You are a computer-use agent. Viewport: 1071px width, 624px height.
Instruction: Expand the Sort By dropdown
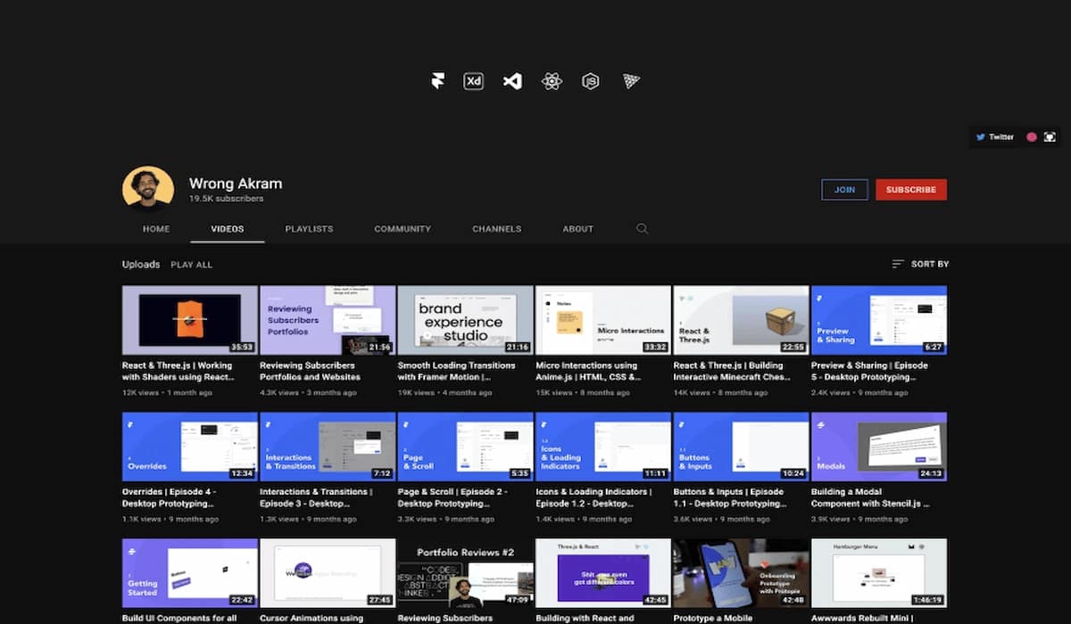(x=920, y=264)
